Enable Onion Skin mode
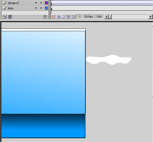This screenshot has height=142, width=153. [x=58, y=17]
